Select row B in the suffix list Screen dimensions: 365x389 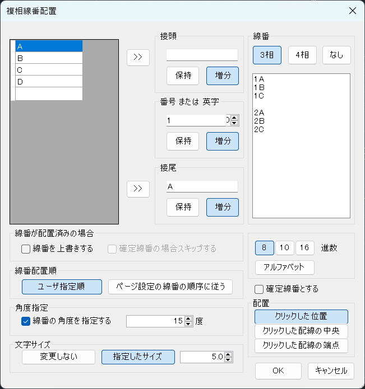pyautogui.click(x=49, y=58)
